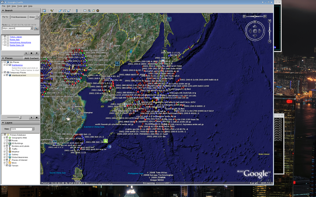The height and width of the screenshot is (197, 316).
Task: Open the View menu
Action: pos(13,6)
